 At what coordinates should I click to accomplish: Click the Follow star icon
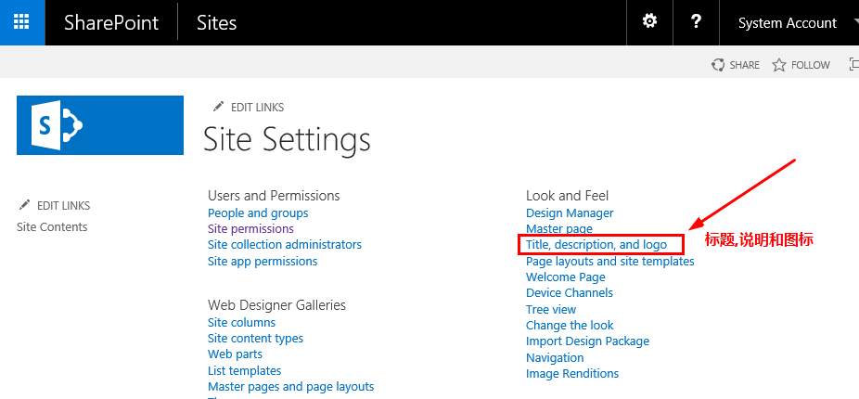tap(779, 65)
